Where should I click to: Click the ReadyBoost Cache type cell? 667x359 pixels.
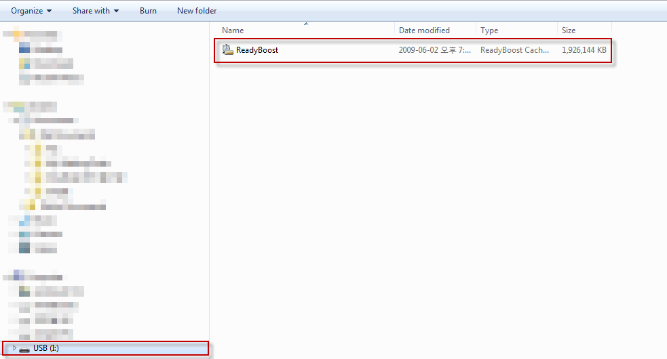tap(514, 50)
